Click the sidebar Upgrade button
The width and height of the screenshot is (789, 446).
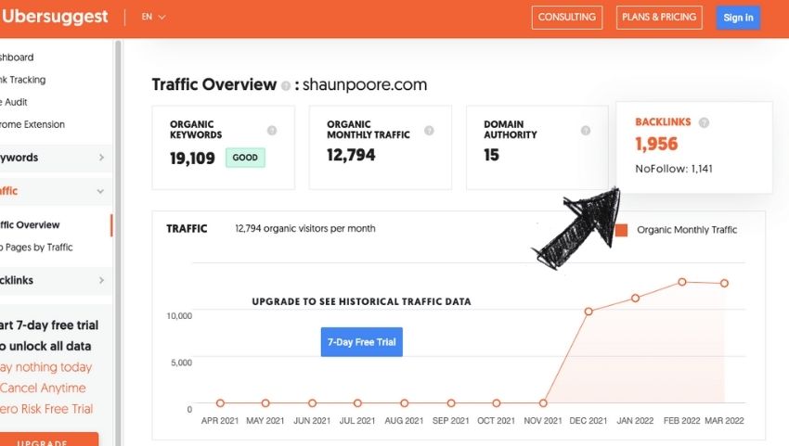point(49,439)
